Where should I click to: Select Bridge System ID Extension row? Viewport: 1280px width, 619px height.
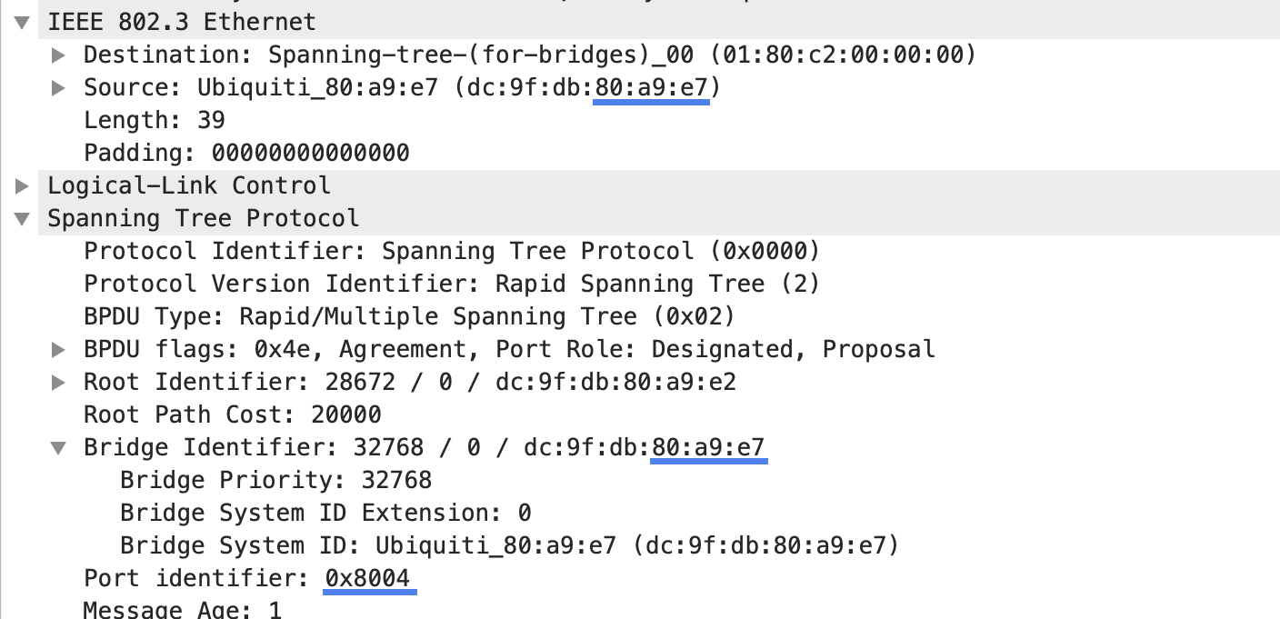click(x=659, y=513)
